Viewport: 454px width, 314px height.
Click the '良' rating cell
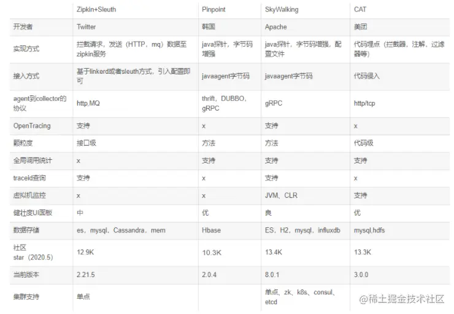pos(268,213)
